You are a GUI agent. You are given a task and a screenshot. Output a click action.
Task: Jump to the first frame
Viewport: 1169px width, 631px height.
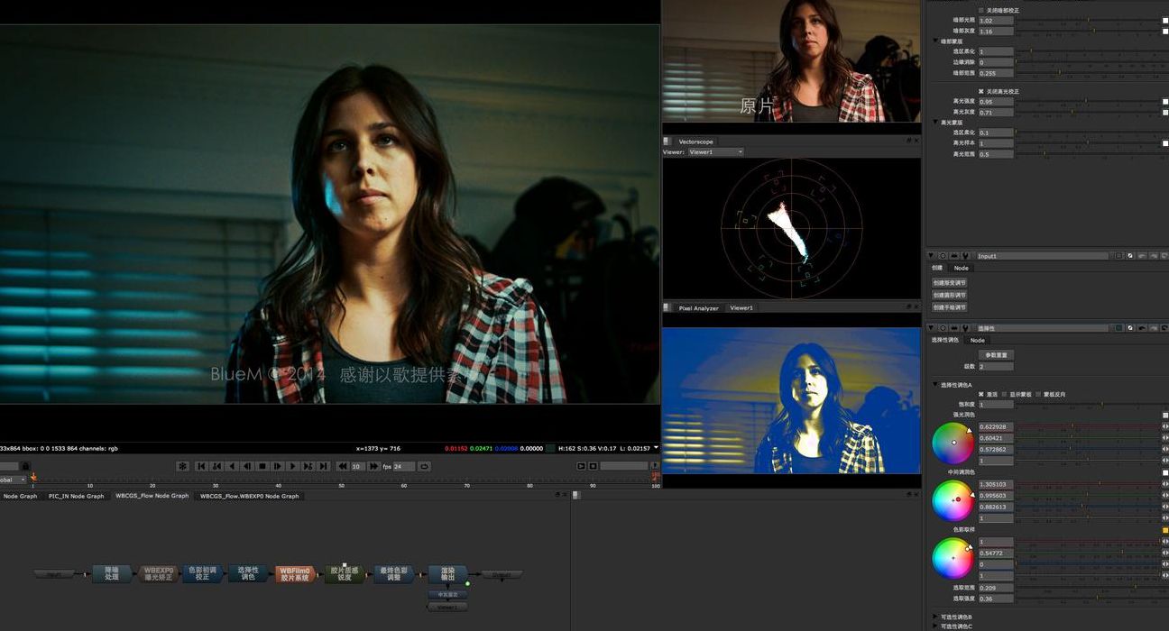[202, 466]
